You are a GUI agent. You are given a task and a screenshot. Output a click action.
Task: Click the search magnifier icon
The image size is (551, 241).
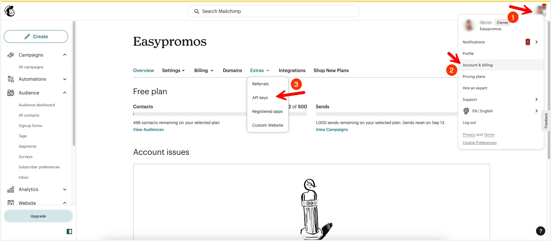[197, 11]
